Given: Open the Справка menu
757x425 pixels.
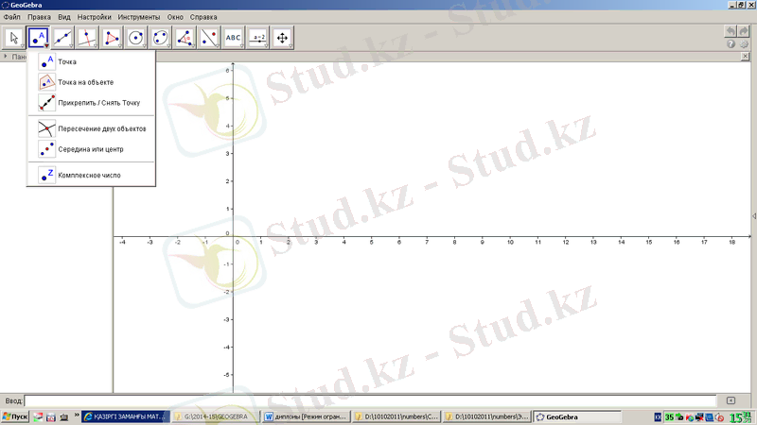Looking at the screenshot, I should point(203,17).
